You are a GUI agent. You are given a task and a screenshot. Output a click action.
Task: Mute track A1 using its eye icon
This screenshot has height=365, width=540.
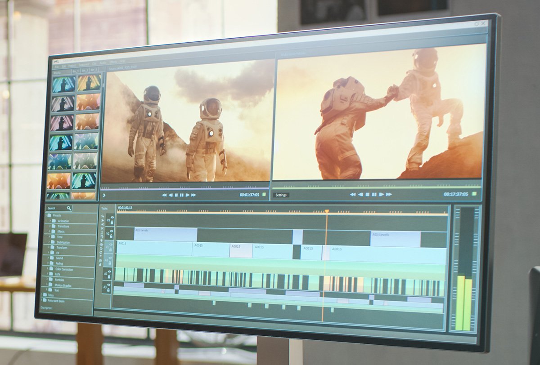click(x=111, y=258)
